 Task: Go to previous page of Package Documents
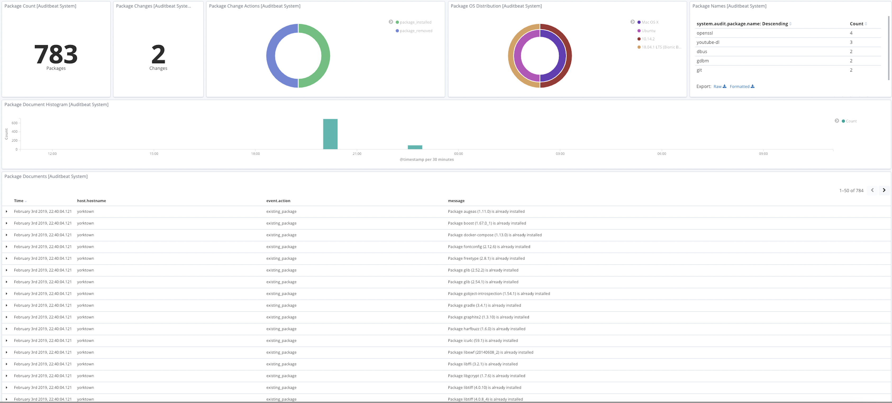point(872,190)
